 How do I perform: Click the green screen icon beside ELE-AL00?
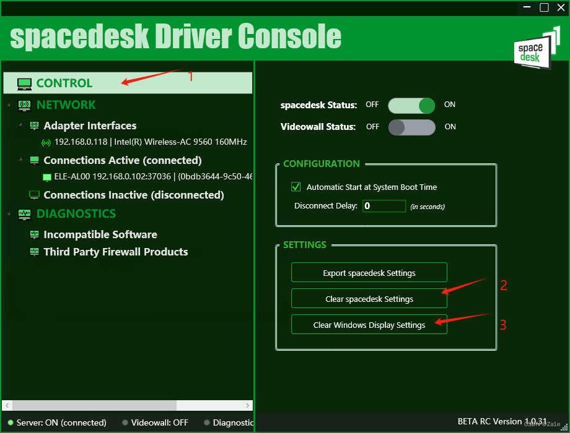point(47,177)
